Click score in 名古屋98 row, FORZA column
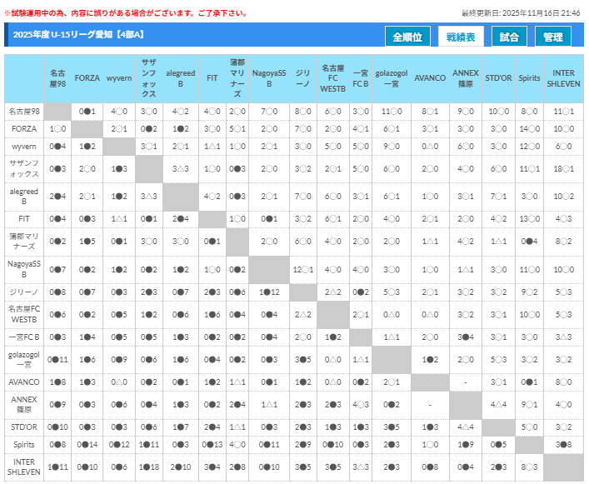The width and height of the screenshot is (589, 484). tap(87, 111)
